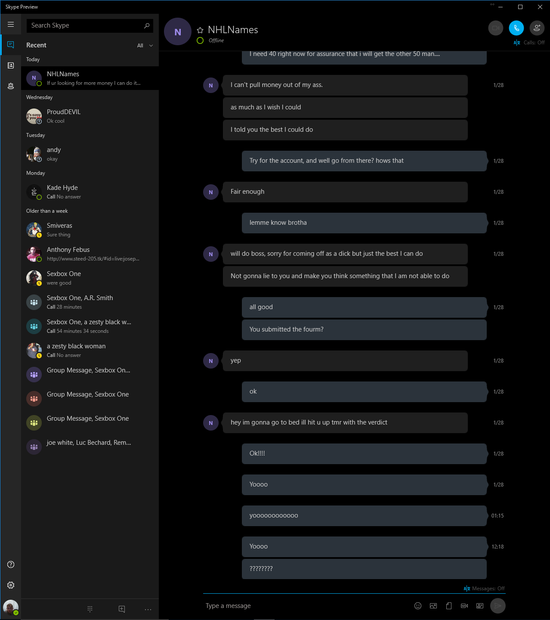Open the Kade Hyde conversation
Screen dimensions: 550x620
90,192
